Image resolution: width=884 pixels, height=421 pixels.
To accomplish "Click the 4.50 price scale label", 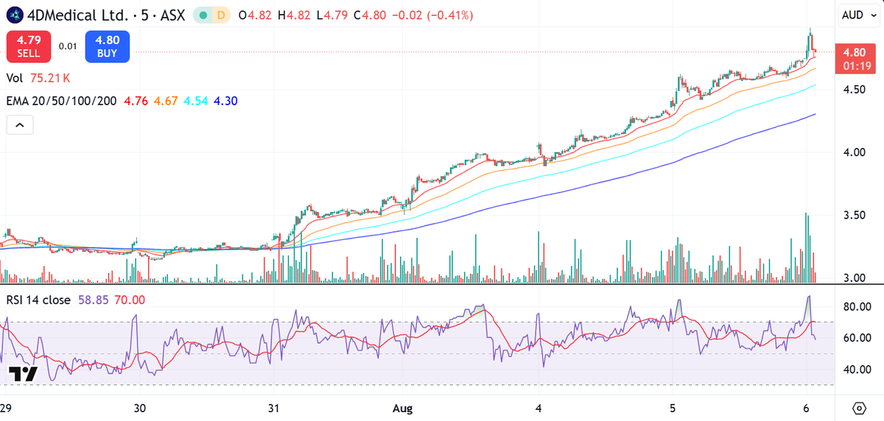I will click(854, 89).
